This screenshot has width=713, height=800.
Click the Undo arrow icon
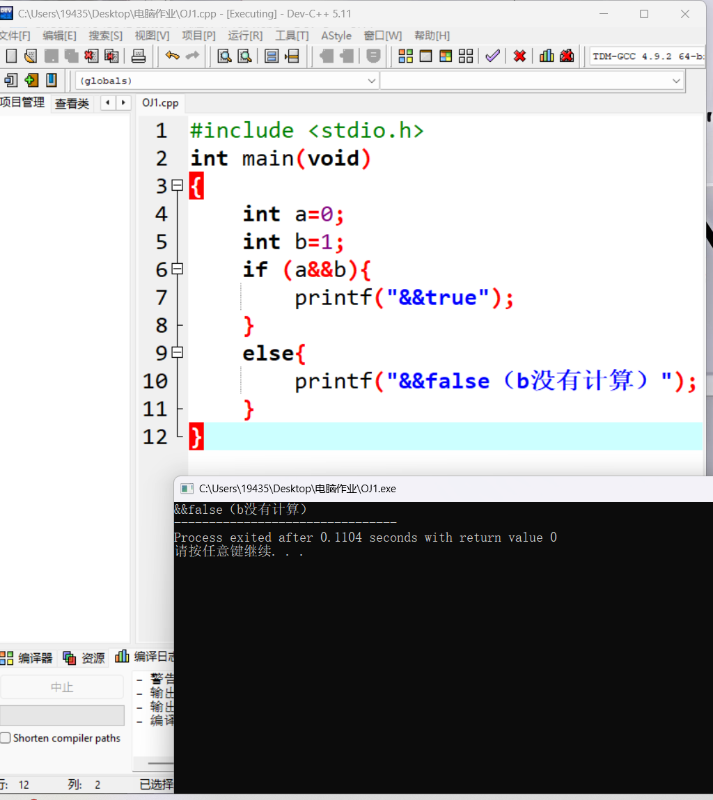(173, 56)
